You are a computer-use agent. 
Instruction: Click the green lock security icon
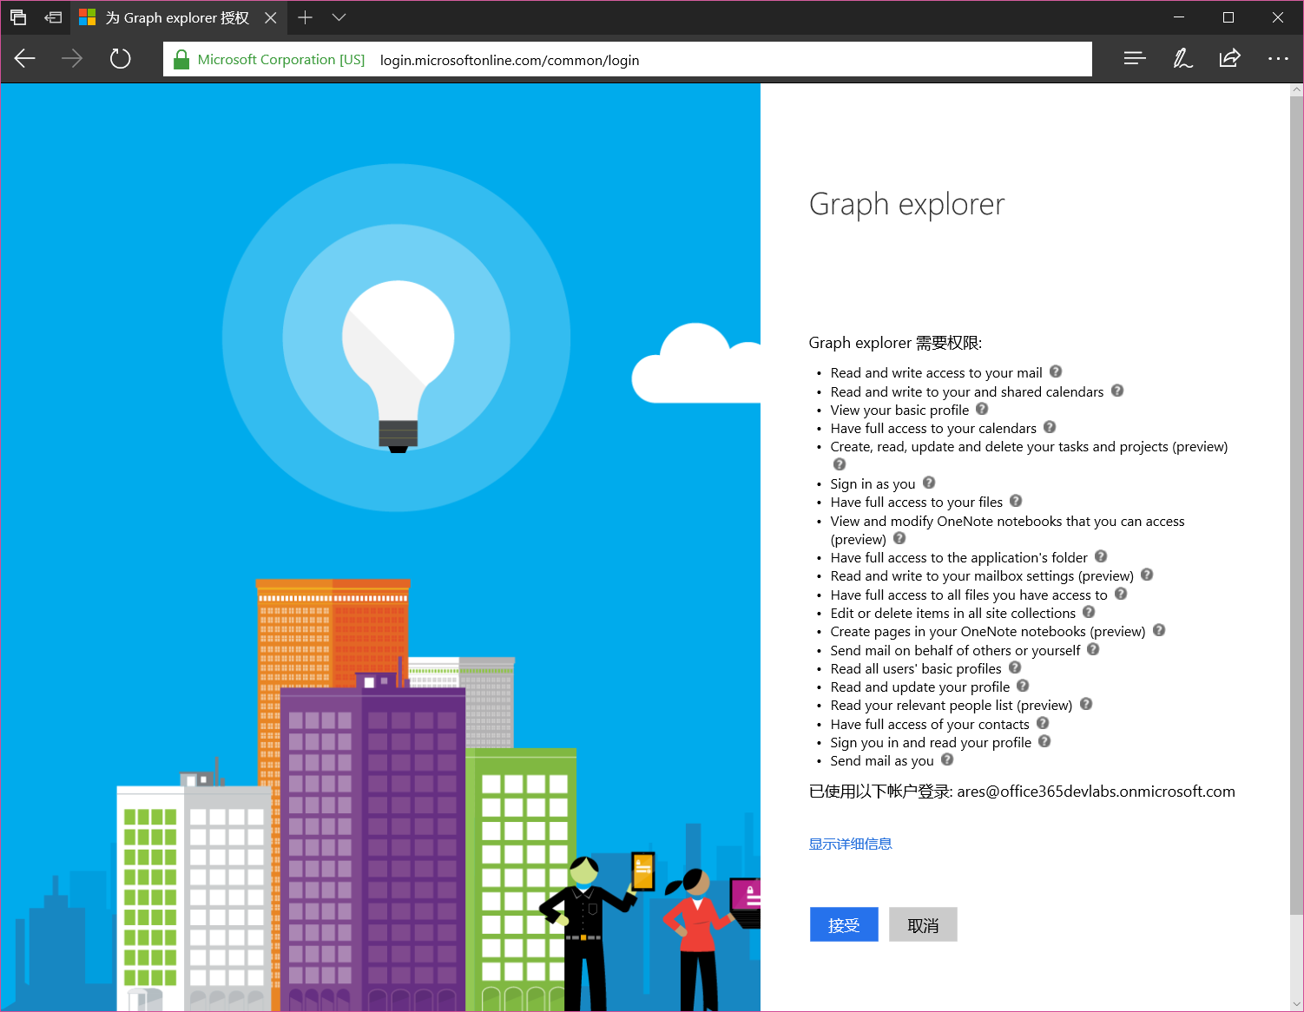[181, 60]
